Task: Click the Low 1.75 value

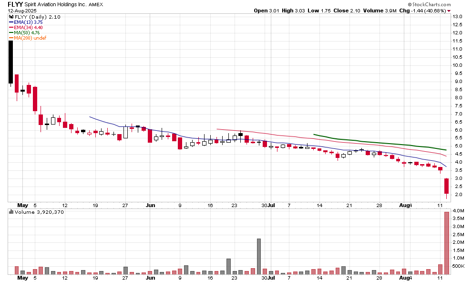Action: (319, 10)
